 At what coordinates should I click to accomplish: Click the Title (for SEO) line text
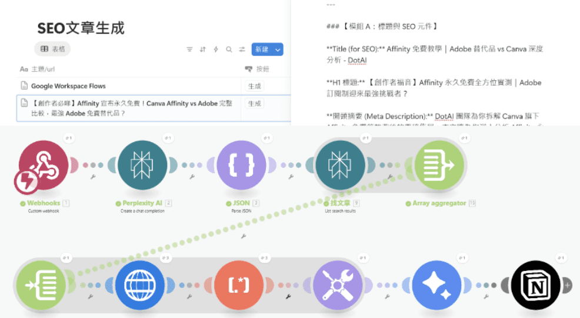coord(435,54)
